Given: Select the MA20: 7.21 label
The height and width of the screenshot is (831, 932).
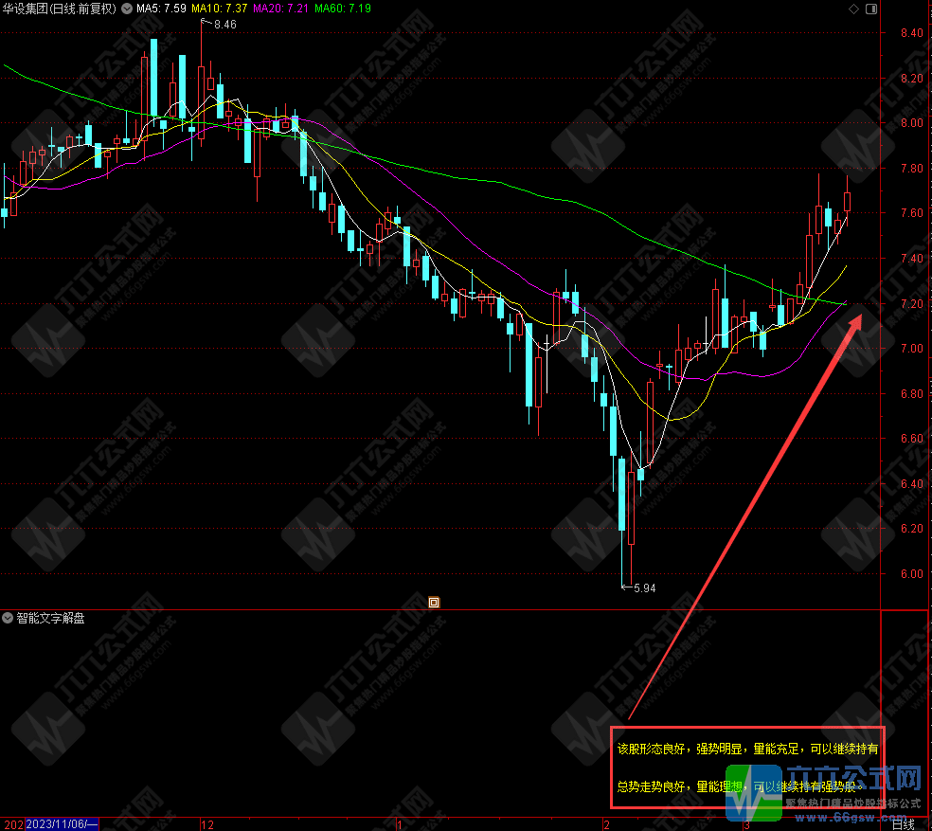Looking at the screenshot, I should [281, 9].
